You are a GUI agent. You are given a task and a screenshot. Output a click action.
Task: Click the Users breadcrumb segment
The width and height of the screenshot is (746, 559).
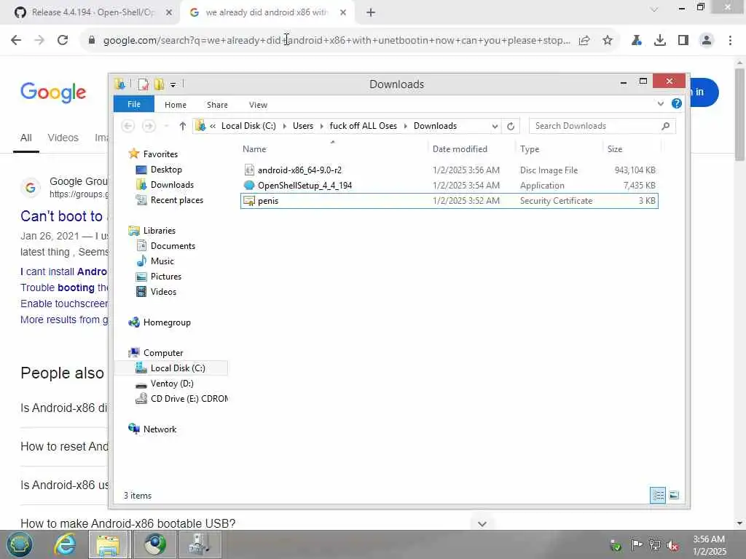pyautogui.click(x=303, y=126)
